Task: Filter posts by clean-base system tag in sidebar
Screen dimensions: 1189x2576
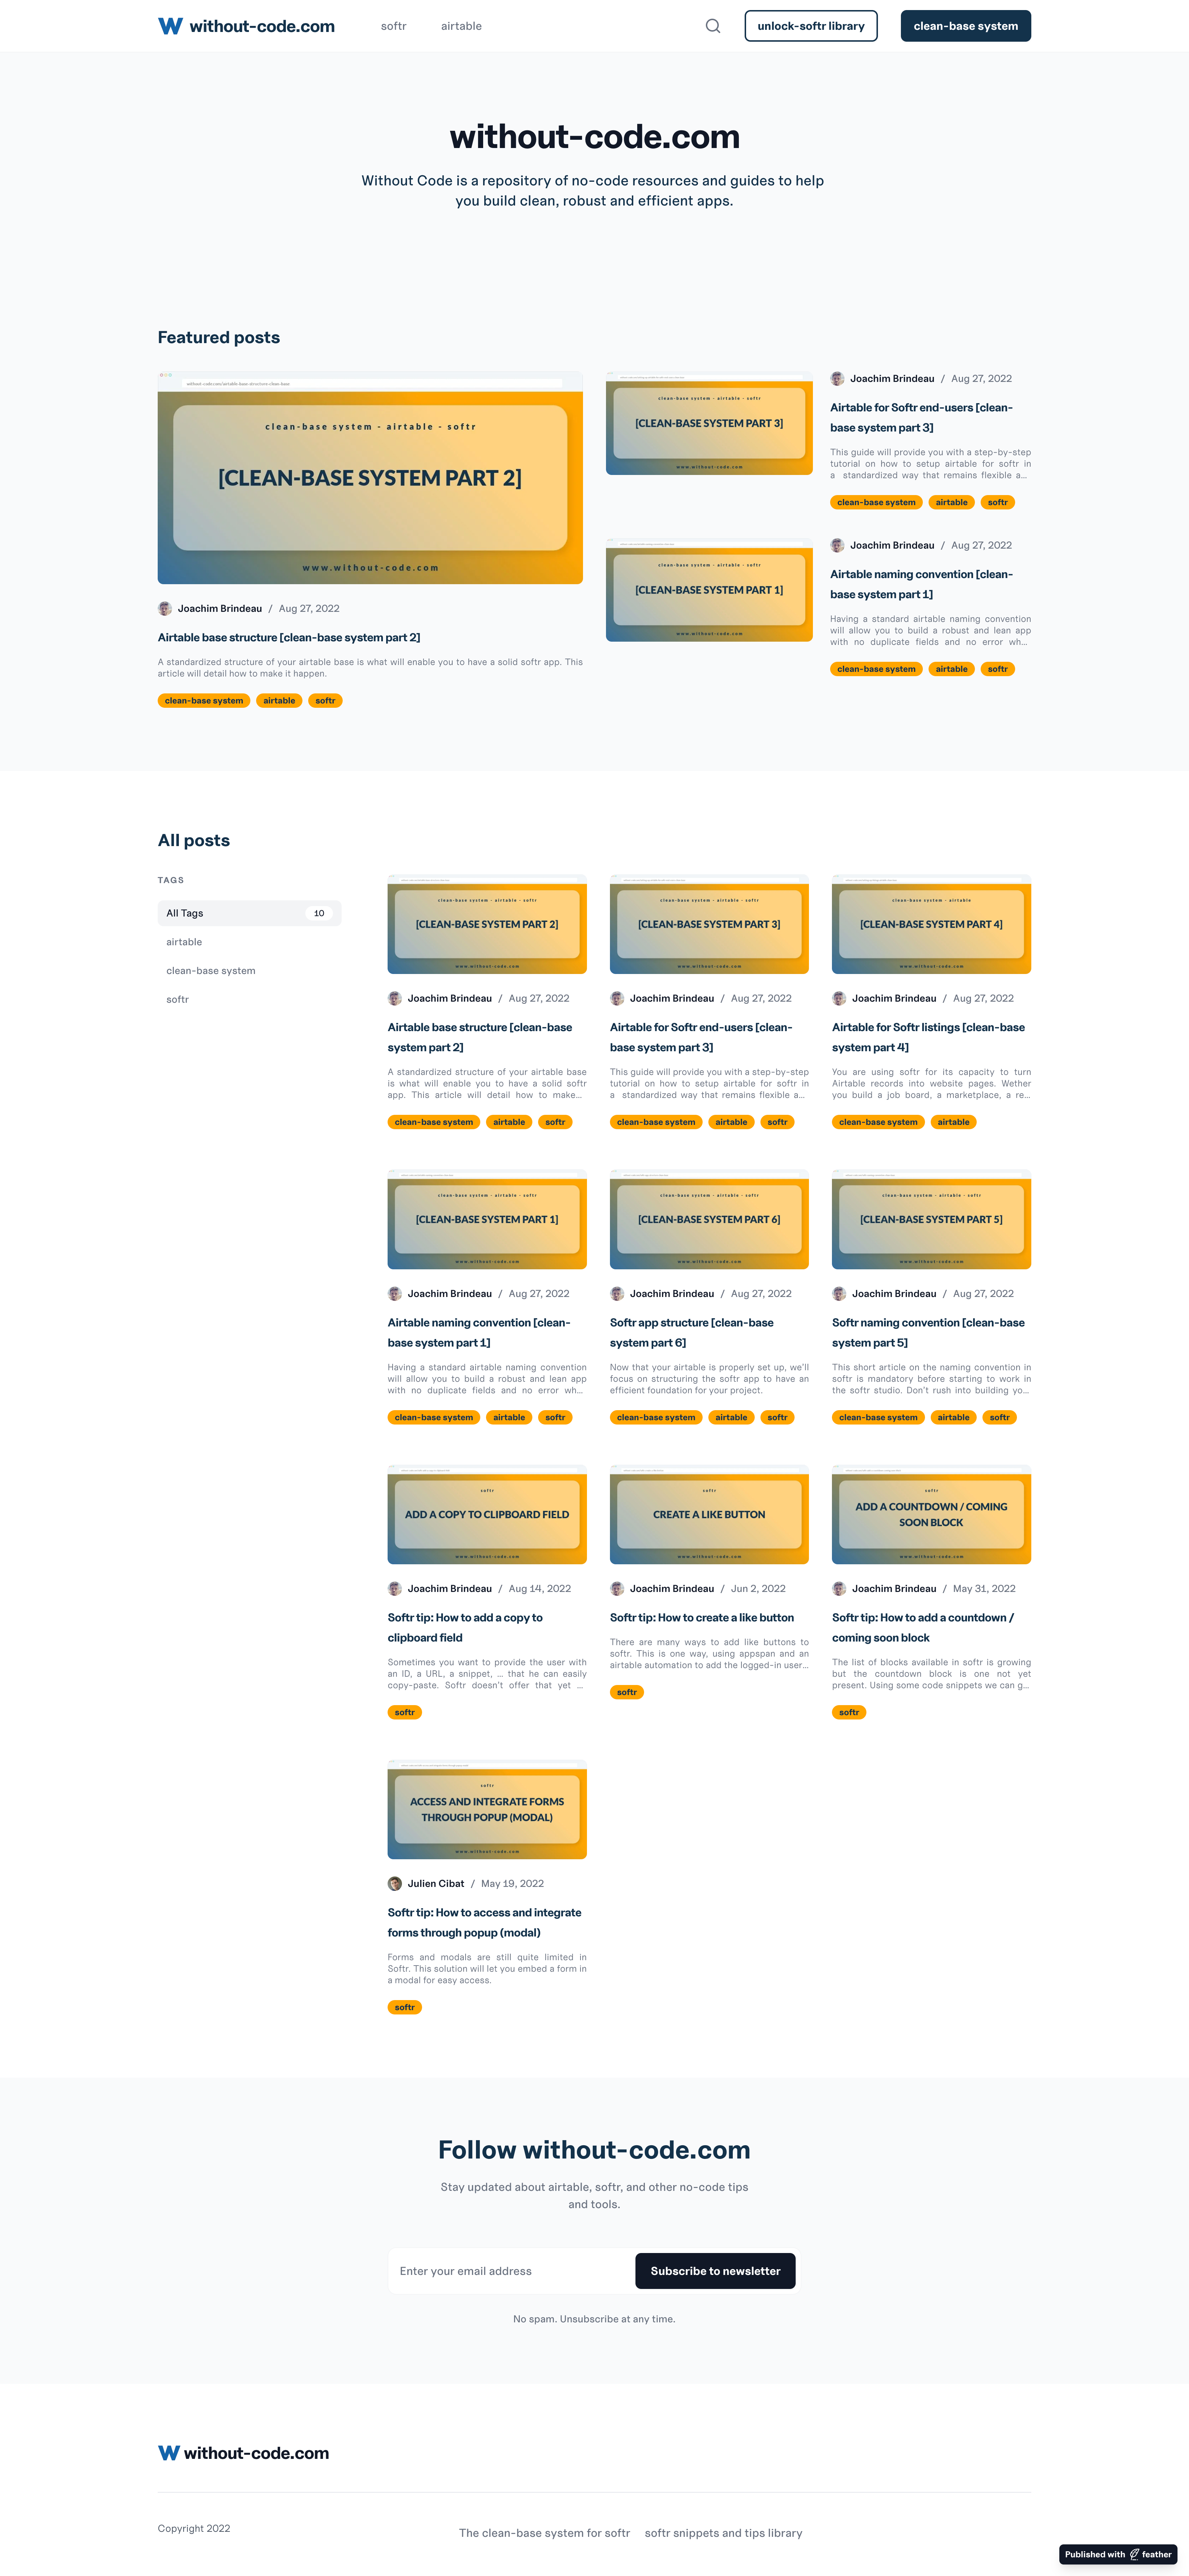Action: pyautogui.click(x=211, y=971)
